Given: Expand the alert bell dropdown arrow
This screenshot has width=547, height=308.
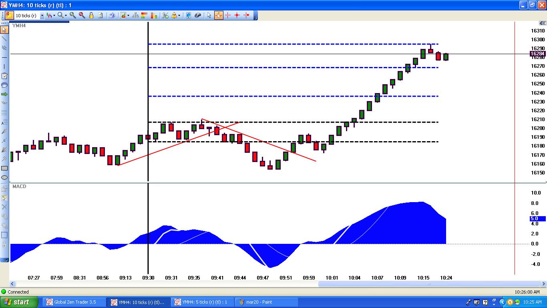Looking at the screenshot, I should coord(179,16).
